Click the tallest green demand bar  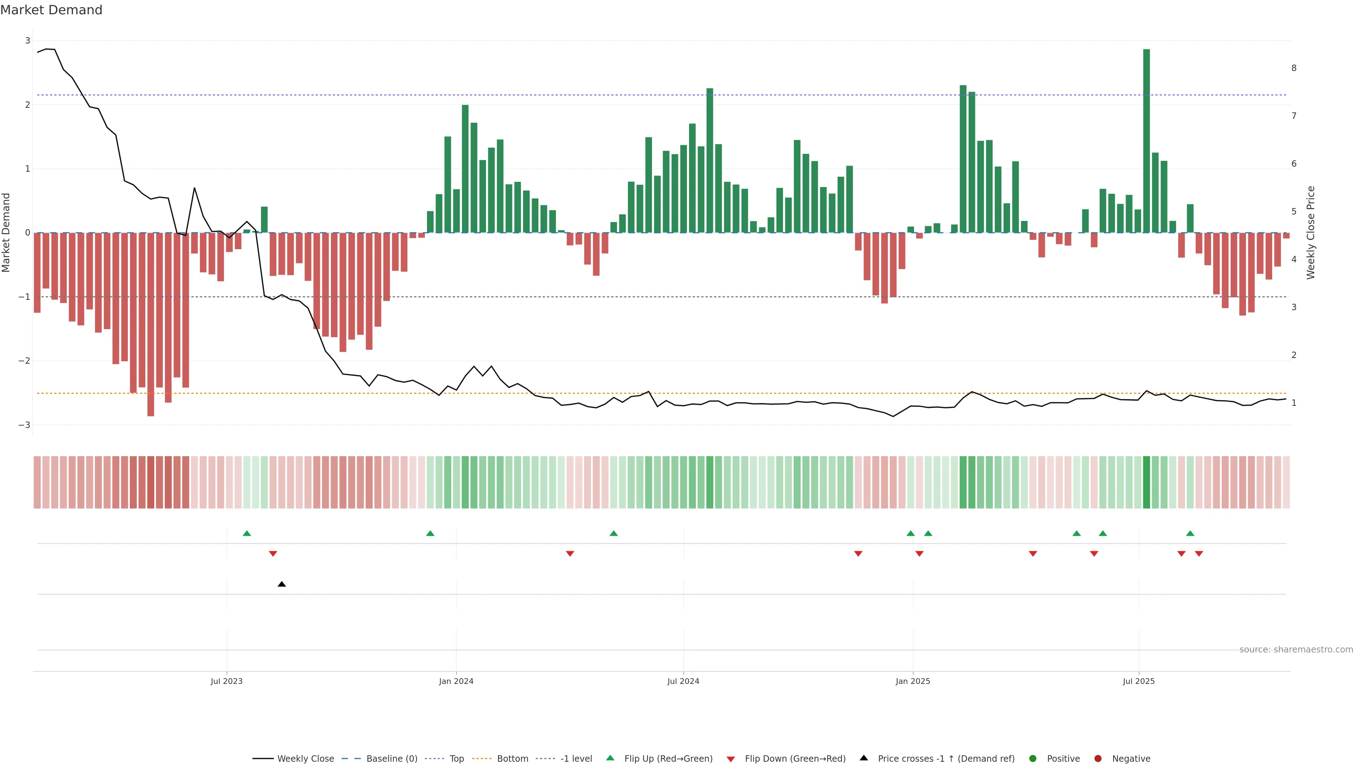[1146, 141]
